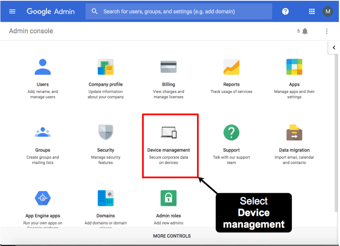Viewport: 340px width, 246px height.
Task: Open the Admin roles lock icon
Action: [x=168, y=198]
